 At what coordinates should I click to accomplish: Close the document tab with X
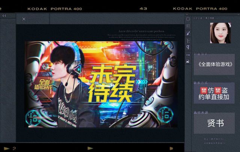tap(24, 19)
